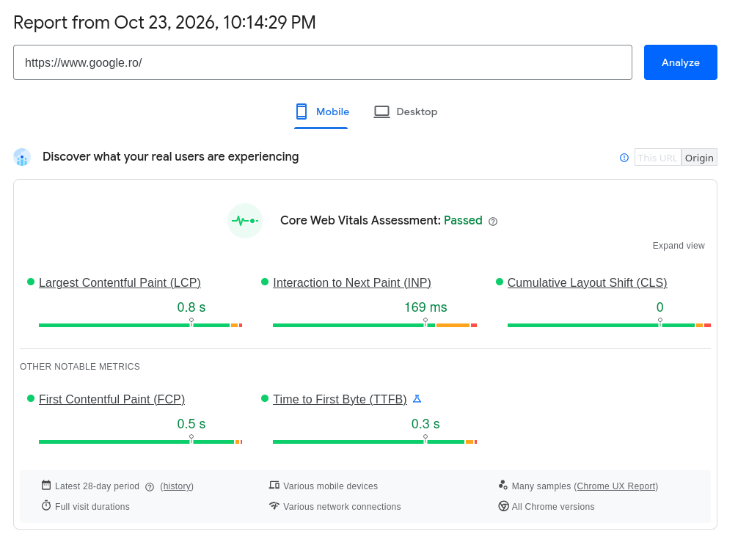Click the OTHER NOTABLE METRICS heading

tap(80, 367)
